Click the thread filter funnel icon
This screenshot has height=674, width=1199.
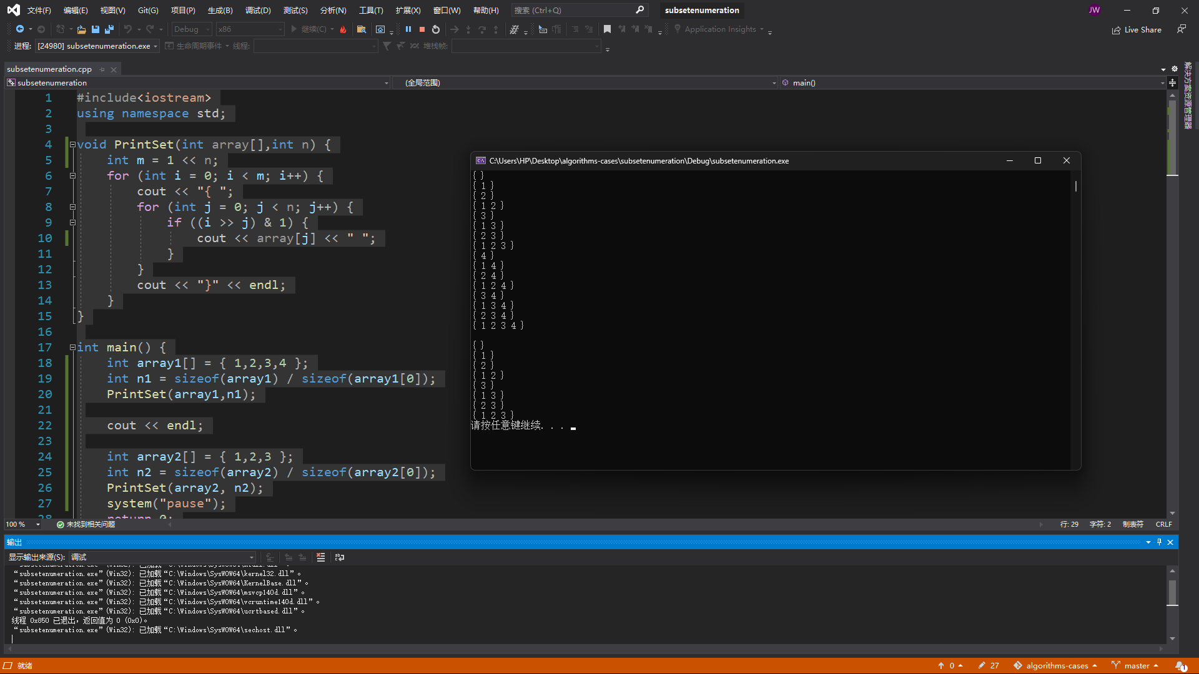(x=387, y=46)
